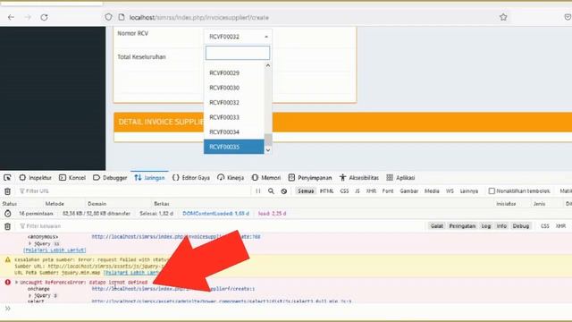Open the Pelajari Lebih Lanjut link under jQuery
The width and height of the screenshot is (572, 322).
click(x=55, y=250)
